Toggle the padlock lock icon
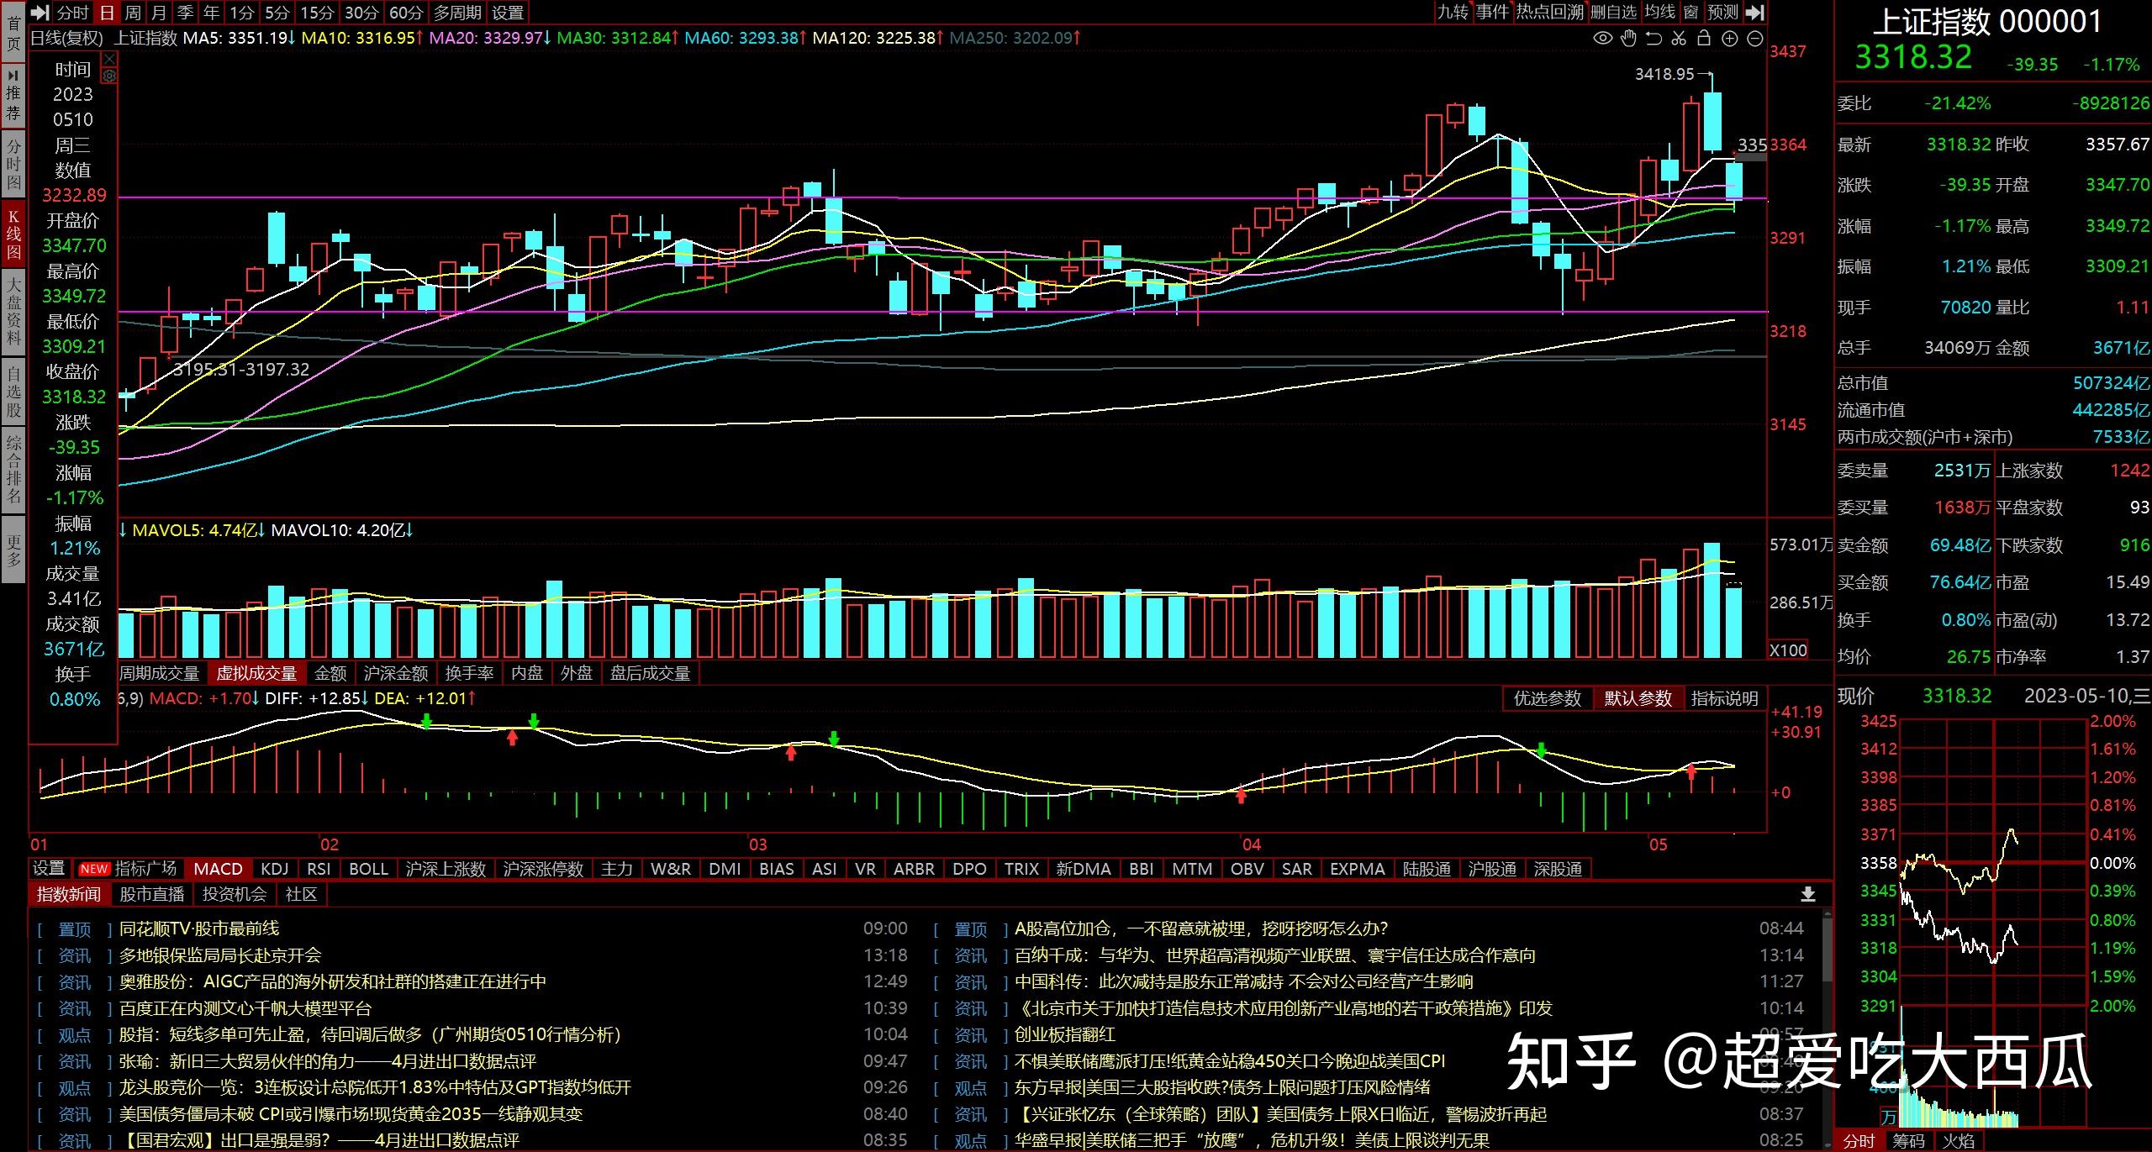Screen dimensions: 2152x1152 (x=1704, y=38)
